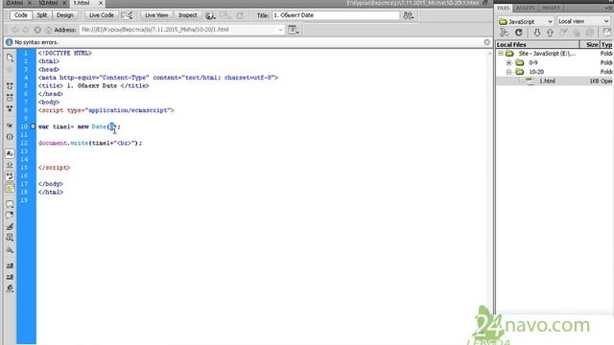614x345 pixels.
Task: Collapse the 10-20 folder
Action: 508,72
